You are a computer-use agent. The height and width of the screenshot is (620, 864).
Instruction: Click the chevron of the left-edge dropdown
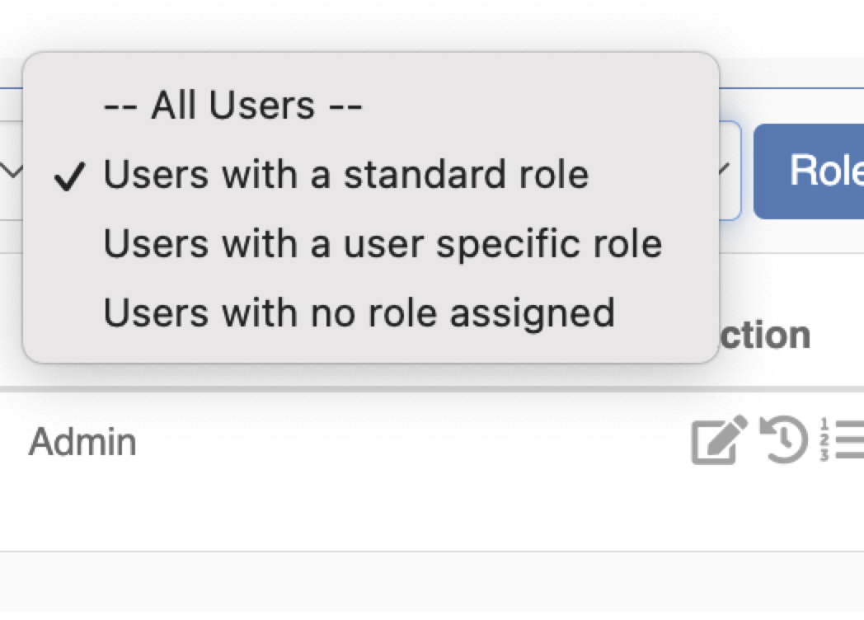[x=12, y=171]
